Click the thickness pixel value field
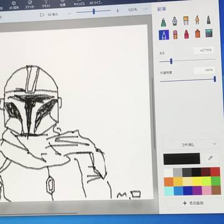The height and width of the screenshot is (224, 224). 203,50
